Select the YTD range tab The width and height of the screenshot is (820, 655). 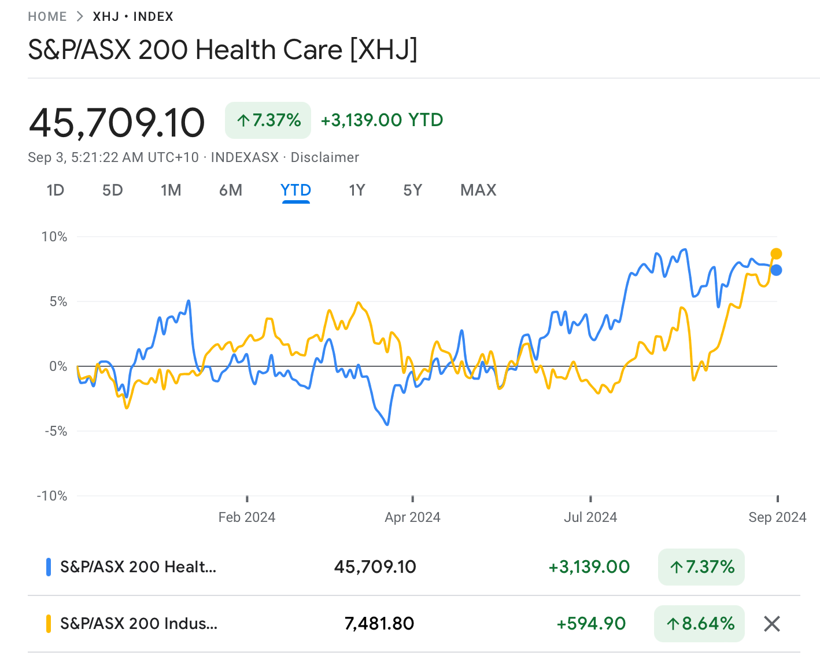point(296,190)
